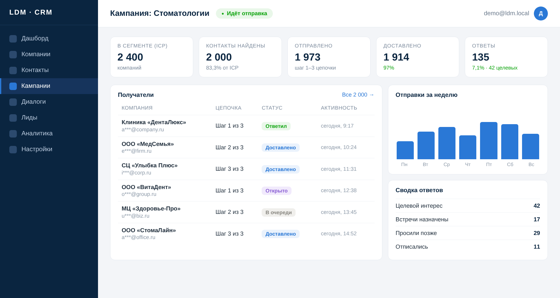The height and width of the screenshot is (298, 560).
Task: Open the 'В сегменте (ICP)' card
Action: tap(152, 57)
